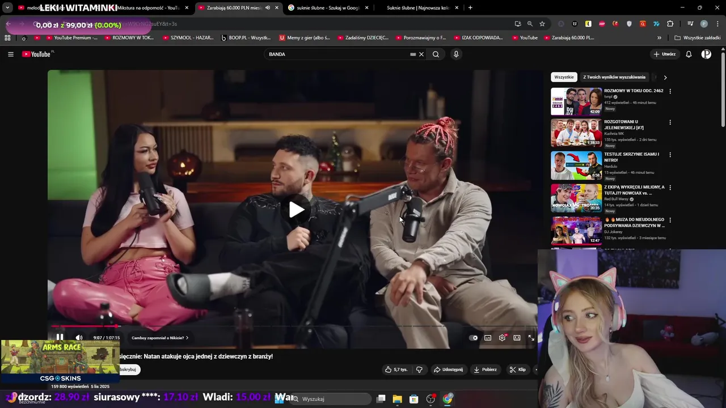This screenshot has width=726, height=408.
Task: Select 'Z Twoich wyników wyszukiwania' chip
Action: (614, 77)
